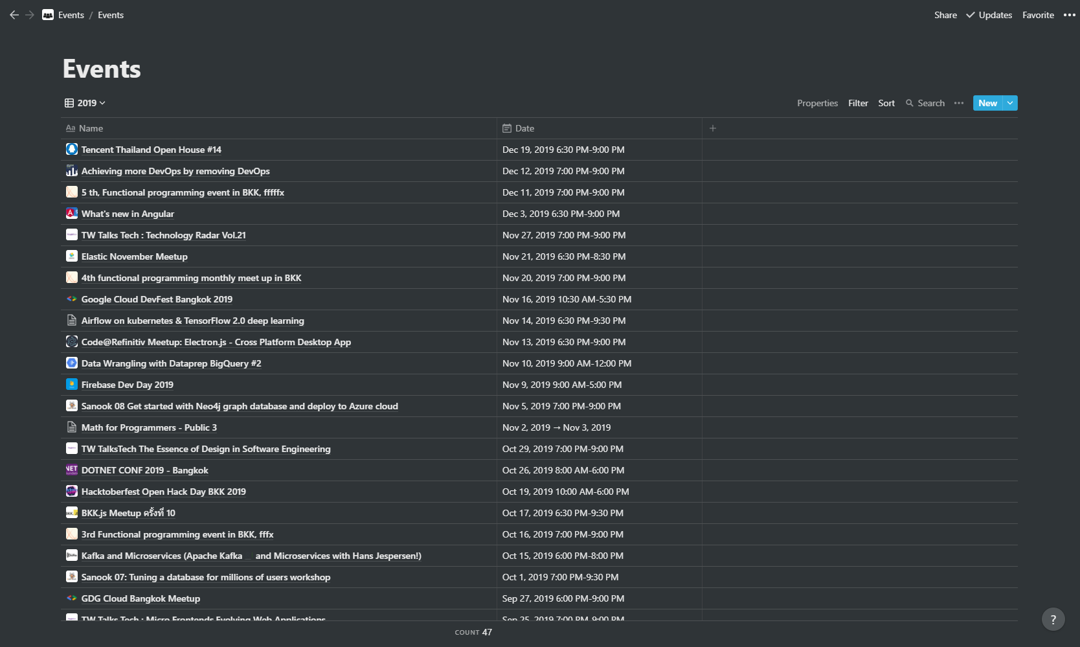This screenshot has width=1080, height=647.
Task: Open the Date column header menu
Action: (x=524, y=128)
